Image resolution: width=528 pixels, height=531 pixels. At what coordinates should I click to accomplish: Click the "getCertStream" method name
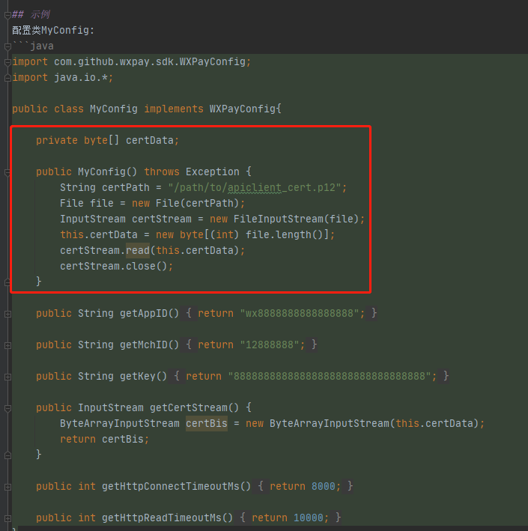point(188,407)
